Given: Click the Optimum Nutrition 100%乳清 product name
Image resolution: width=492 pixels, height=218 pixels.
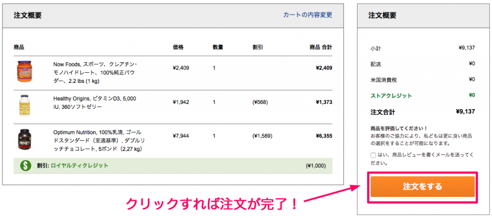Looking at the screenshot, I should click(x=99, y=140).
